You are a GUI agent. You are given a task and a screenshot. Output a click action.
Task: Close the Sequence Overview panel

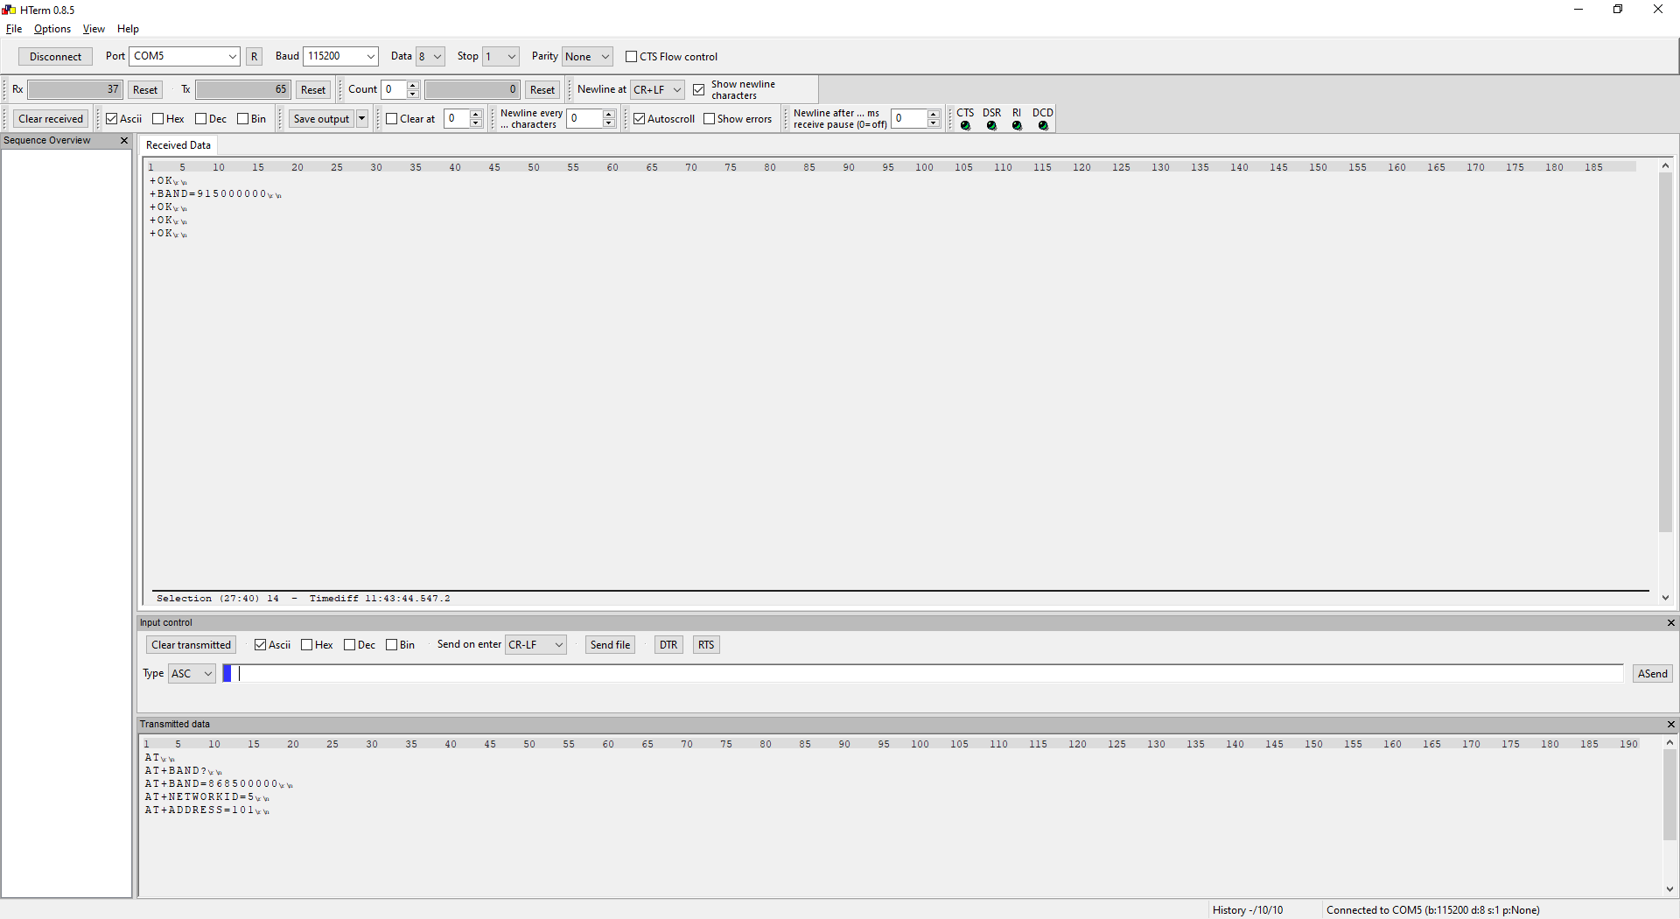(x=124, y=140)
